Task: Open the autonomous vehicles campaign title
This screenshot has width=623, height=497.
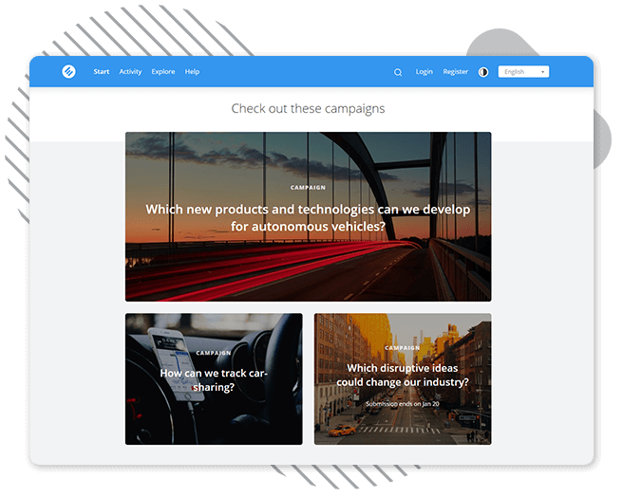Action: pos(308,218)
